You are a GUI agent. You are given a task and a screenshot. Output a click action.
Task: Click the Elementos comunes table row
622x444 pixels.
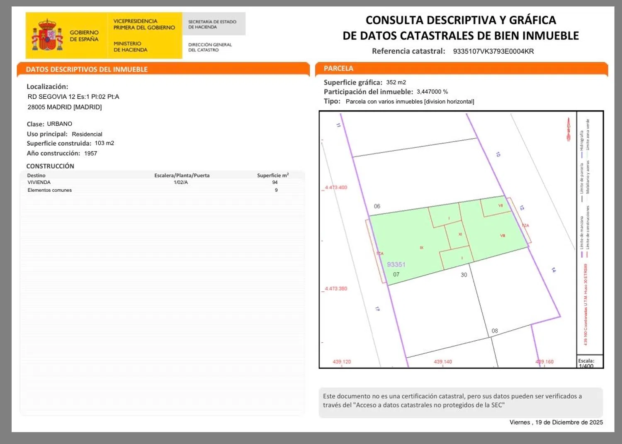[x=50, y=190]
